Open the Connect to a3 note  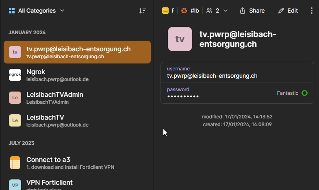pyautogui.click(x=77, y=163)
